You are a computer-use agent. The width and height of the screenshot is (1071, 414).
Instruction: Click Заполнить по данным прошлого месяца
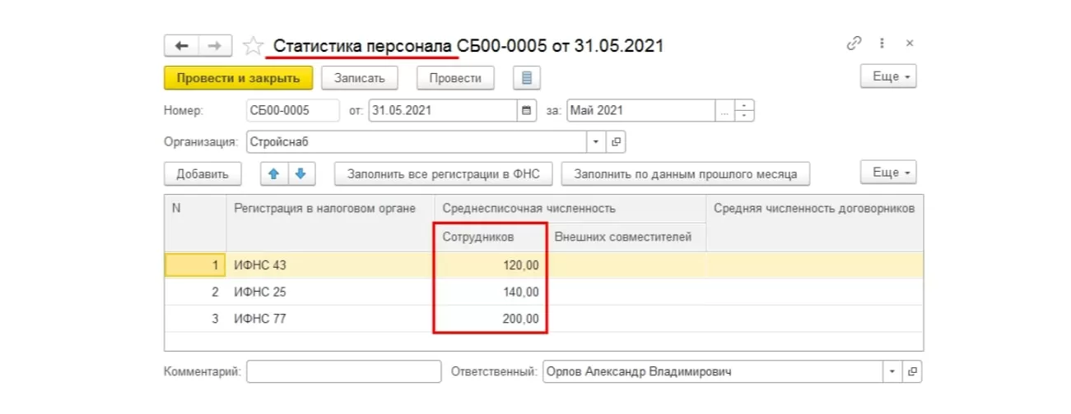(x=685, y=174)
